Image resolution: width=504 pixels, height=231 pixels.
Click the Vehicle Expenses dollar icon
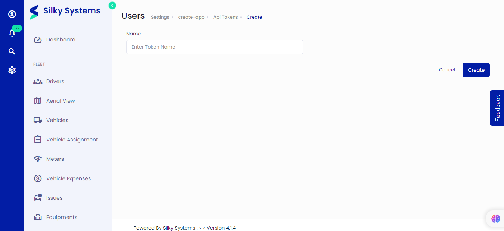(38, 178)
